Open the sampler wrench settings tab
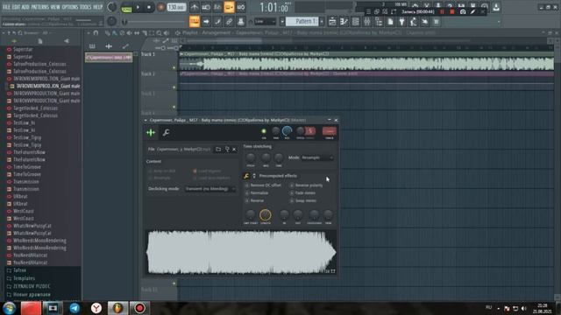 tap(166, 133)
